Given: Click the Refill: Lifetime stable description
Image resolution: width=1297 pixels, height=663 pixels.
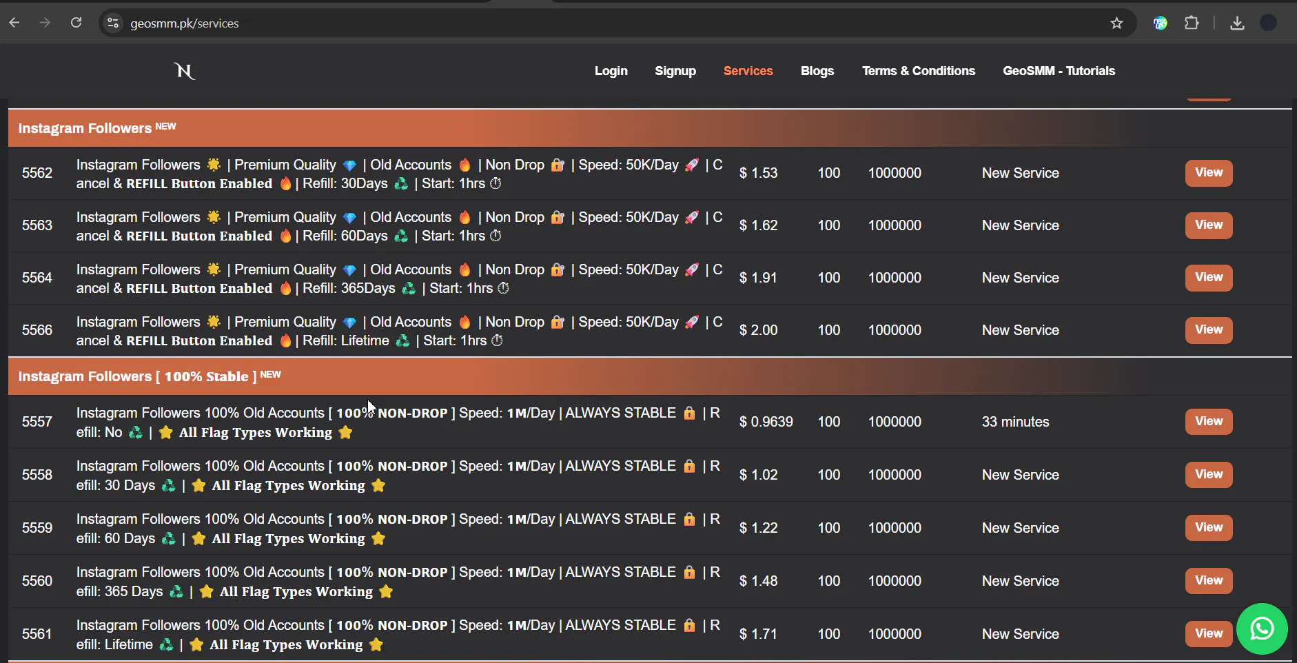Looking at the screenshot, I should pos(398,635).
